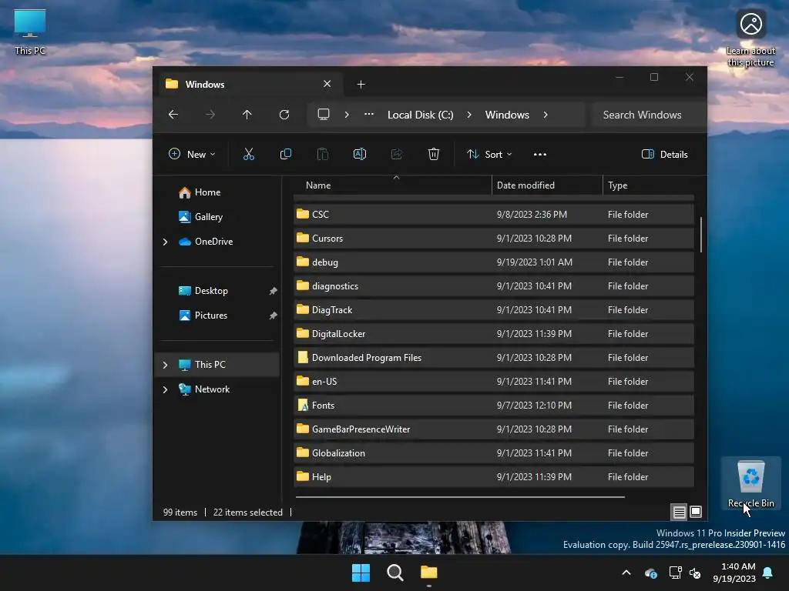Click the Paste clipboard icon
This screenshot has height=591, width=789.
pos(323,154)
